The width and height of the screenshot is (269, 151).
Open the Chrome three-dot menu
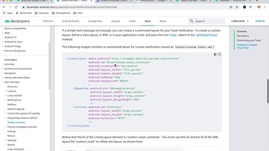click(265, 7)
